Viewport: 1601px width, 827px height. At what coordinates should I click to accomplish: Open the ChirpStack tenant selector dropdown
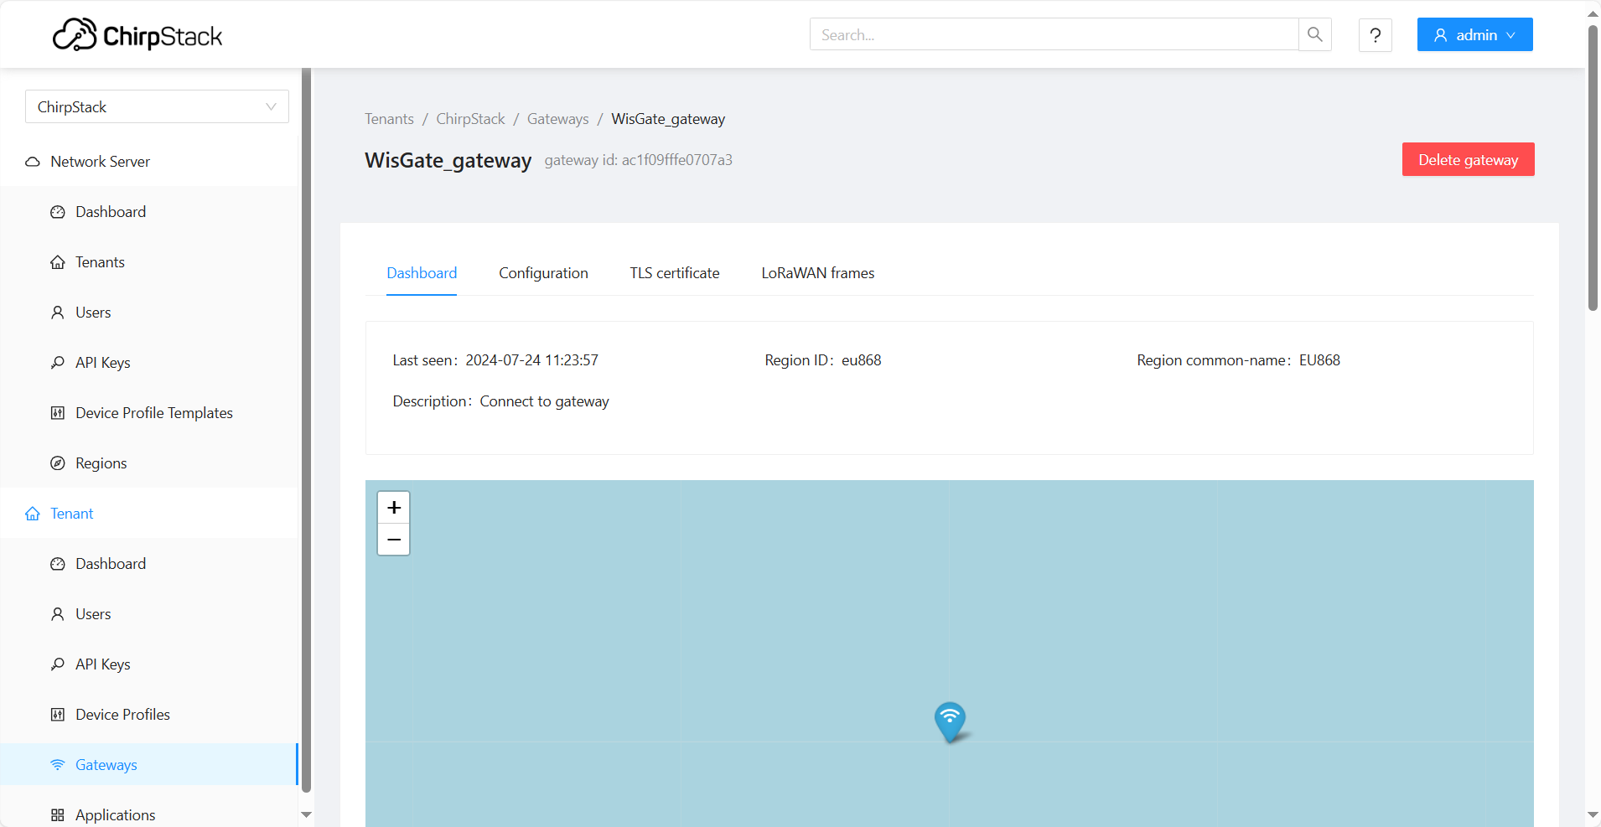[157, 106]
